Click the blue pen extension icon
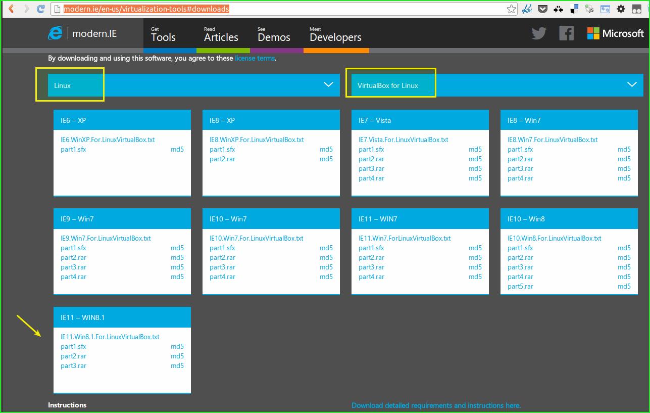The height and width of the screenshot is (413, 650). (527, 9)
